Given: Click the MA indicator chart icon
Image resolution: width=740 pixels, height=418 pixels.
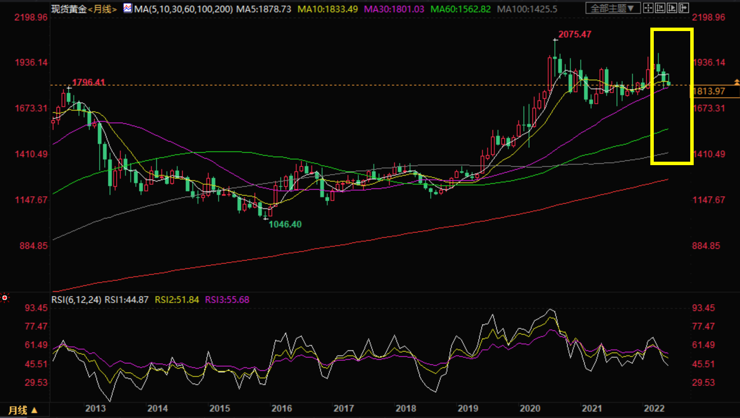Looking at the screenshot, I should click(x=128, y=8).
